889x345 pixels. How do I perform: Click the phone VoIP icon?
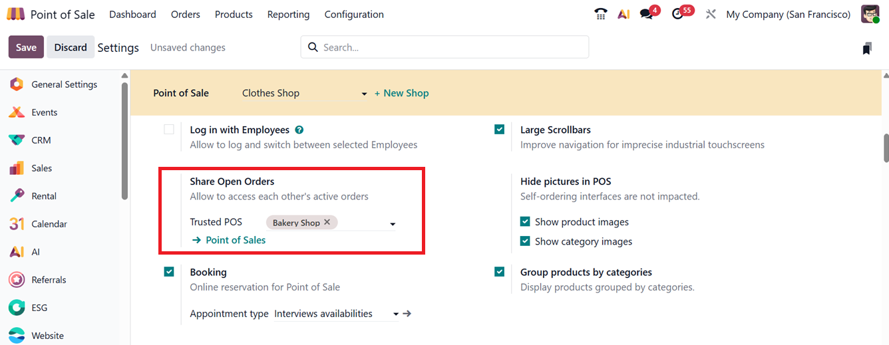click(601, 14)
